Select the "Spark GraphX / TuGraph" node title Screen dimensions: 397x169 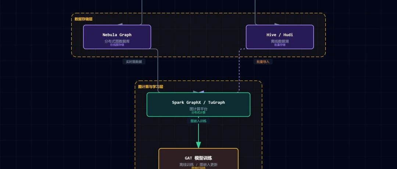pos(198,102)
